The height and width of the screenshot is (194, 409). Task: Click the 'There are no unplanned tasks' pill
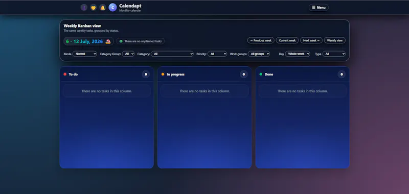[140, 41]
